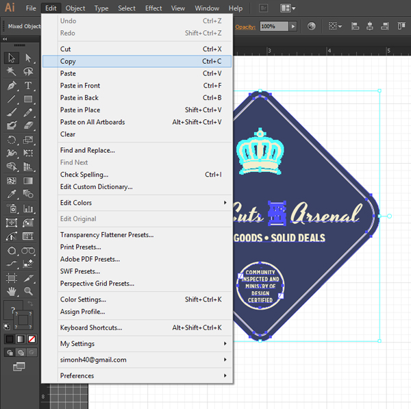Open Go to Bridge button
The height and width of the screenshot is (409, 411).
click(x=264, y=8)
